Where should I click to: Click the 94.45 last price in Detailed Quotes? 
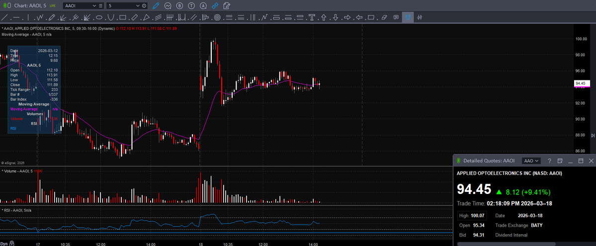click(x=474, y=189)
